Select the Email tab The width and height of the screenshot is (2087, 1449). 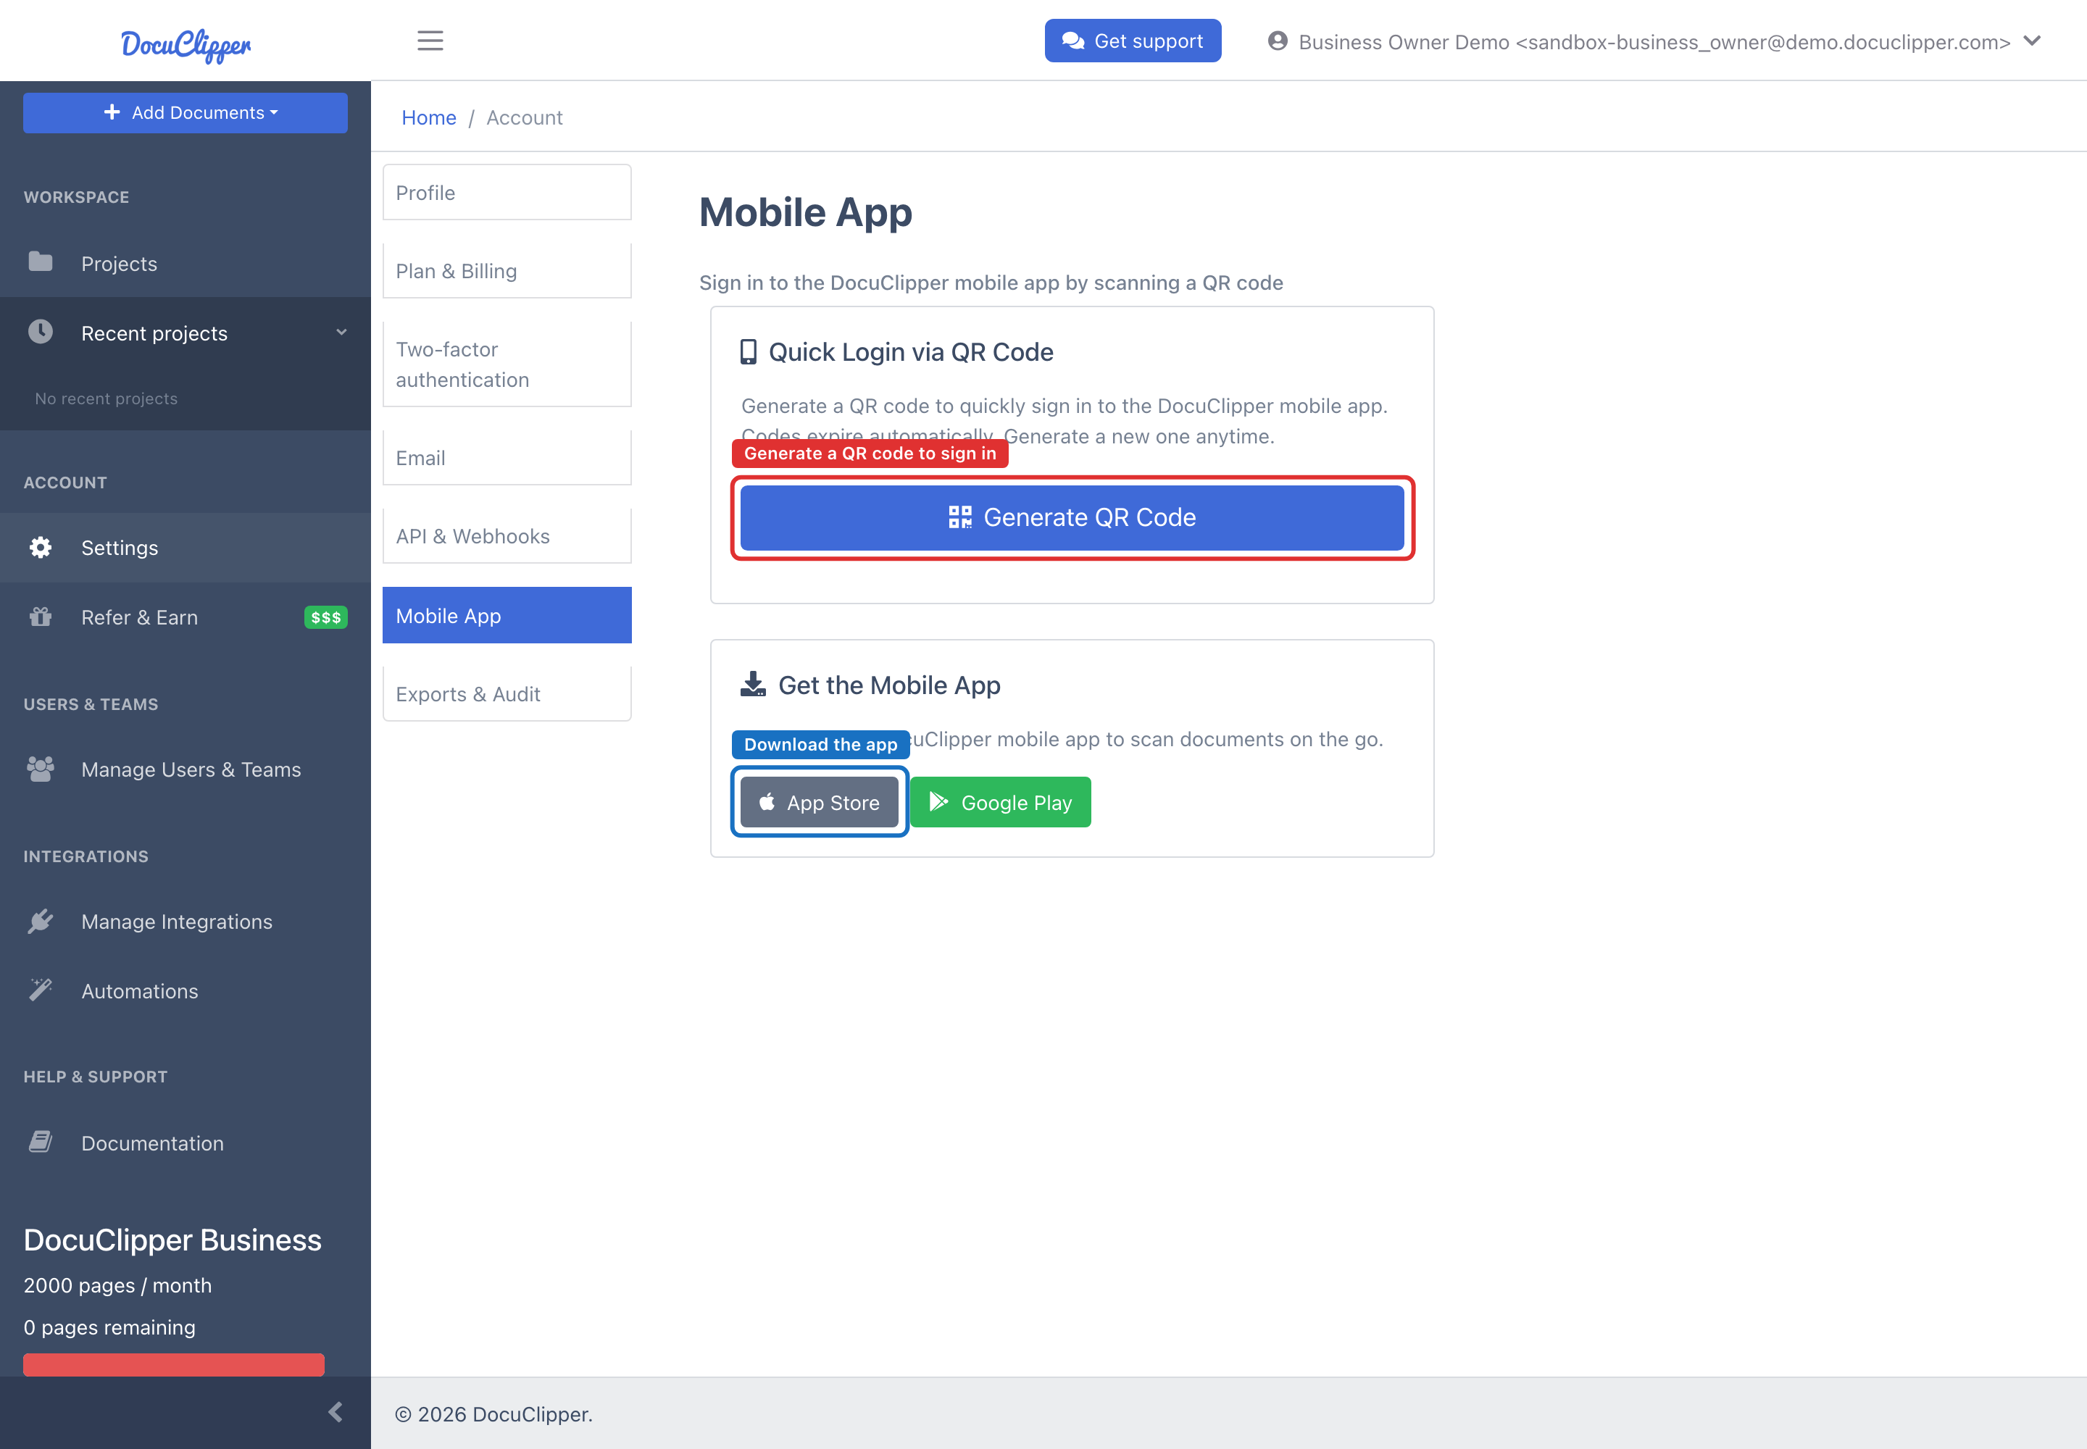tap(507, 458)
